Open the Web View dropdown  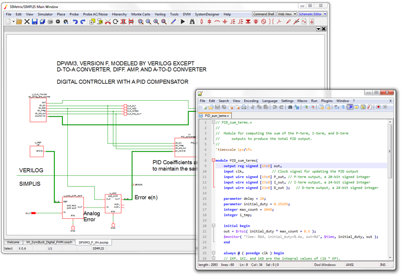pos(295,14)
